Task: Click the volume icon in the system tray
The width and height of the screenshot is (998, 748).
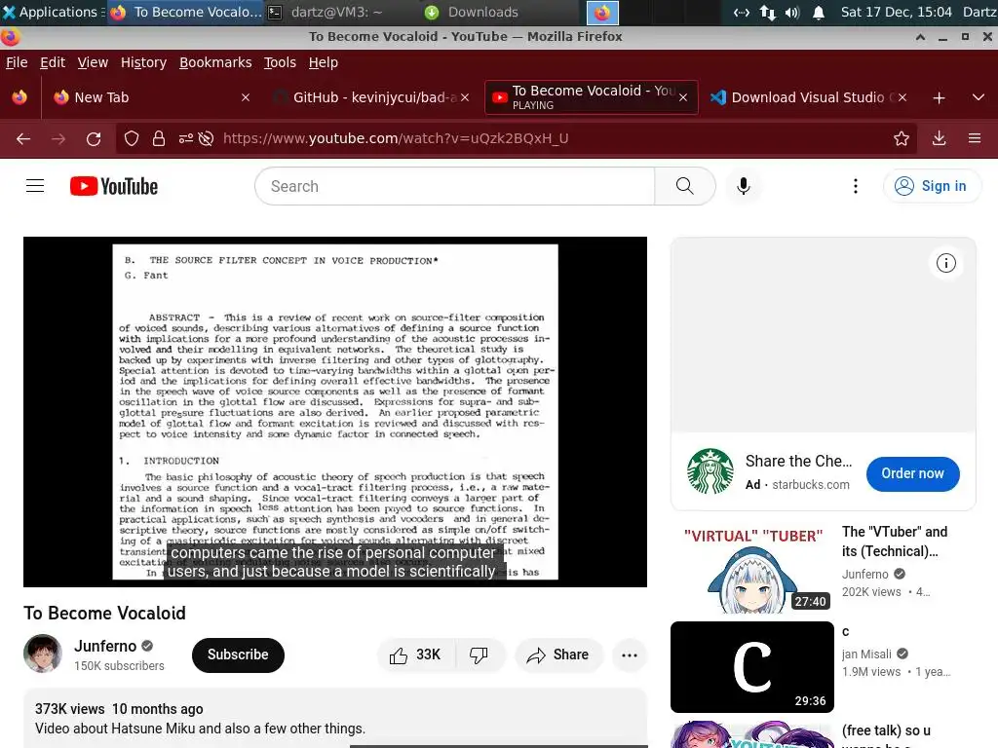Action: click(x=791, y=12)
